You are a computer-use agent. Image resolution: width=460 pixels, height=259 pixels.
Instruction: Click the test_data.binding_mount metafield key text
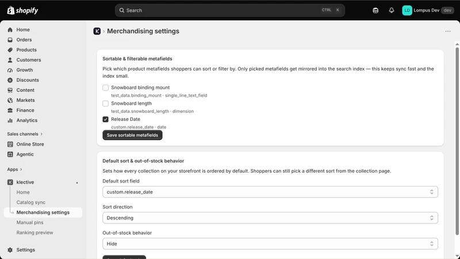(x=136, y=96)
